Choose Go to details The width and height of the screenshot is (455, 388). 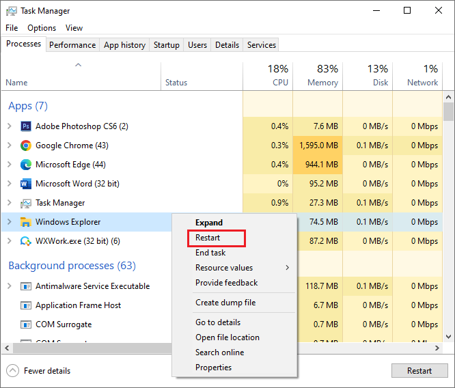234,322
